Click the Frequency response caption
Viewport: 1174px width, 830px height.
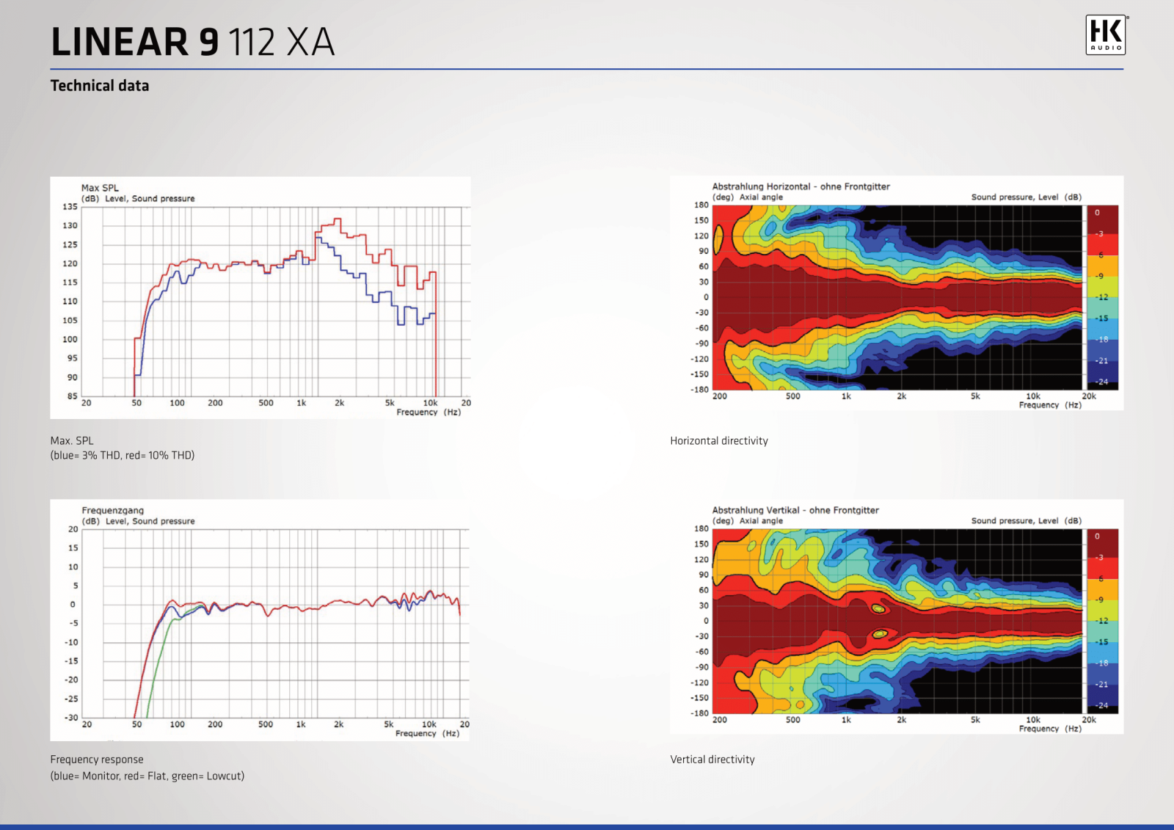97,760
